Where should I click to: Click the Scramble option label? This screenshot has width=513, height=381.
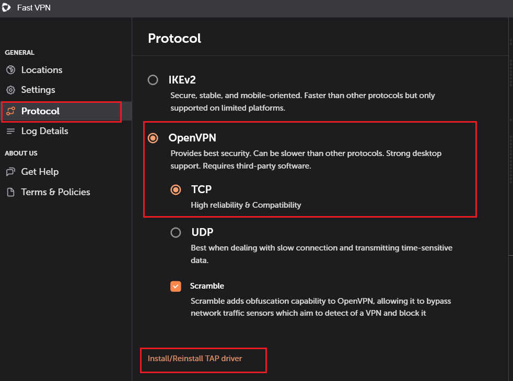pyautogui.click(x=207, y=286)
